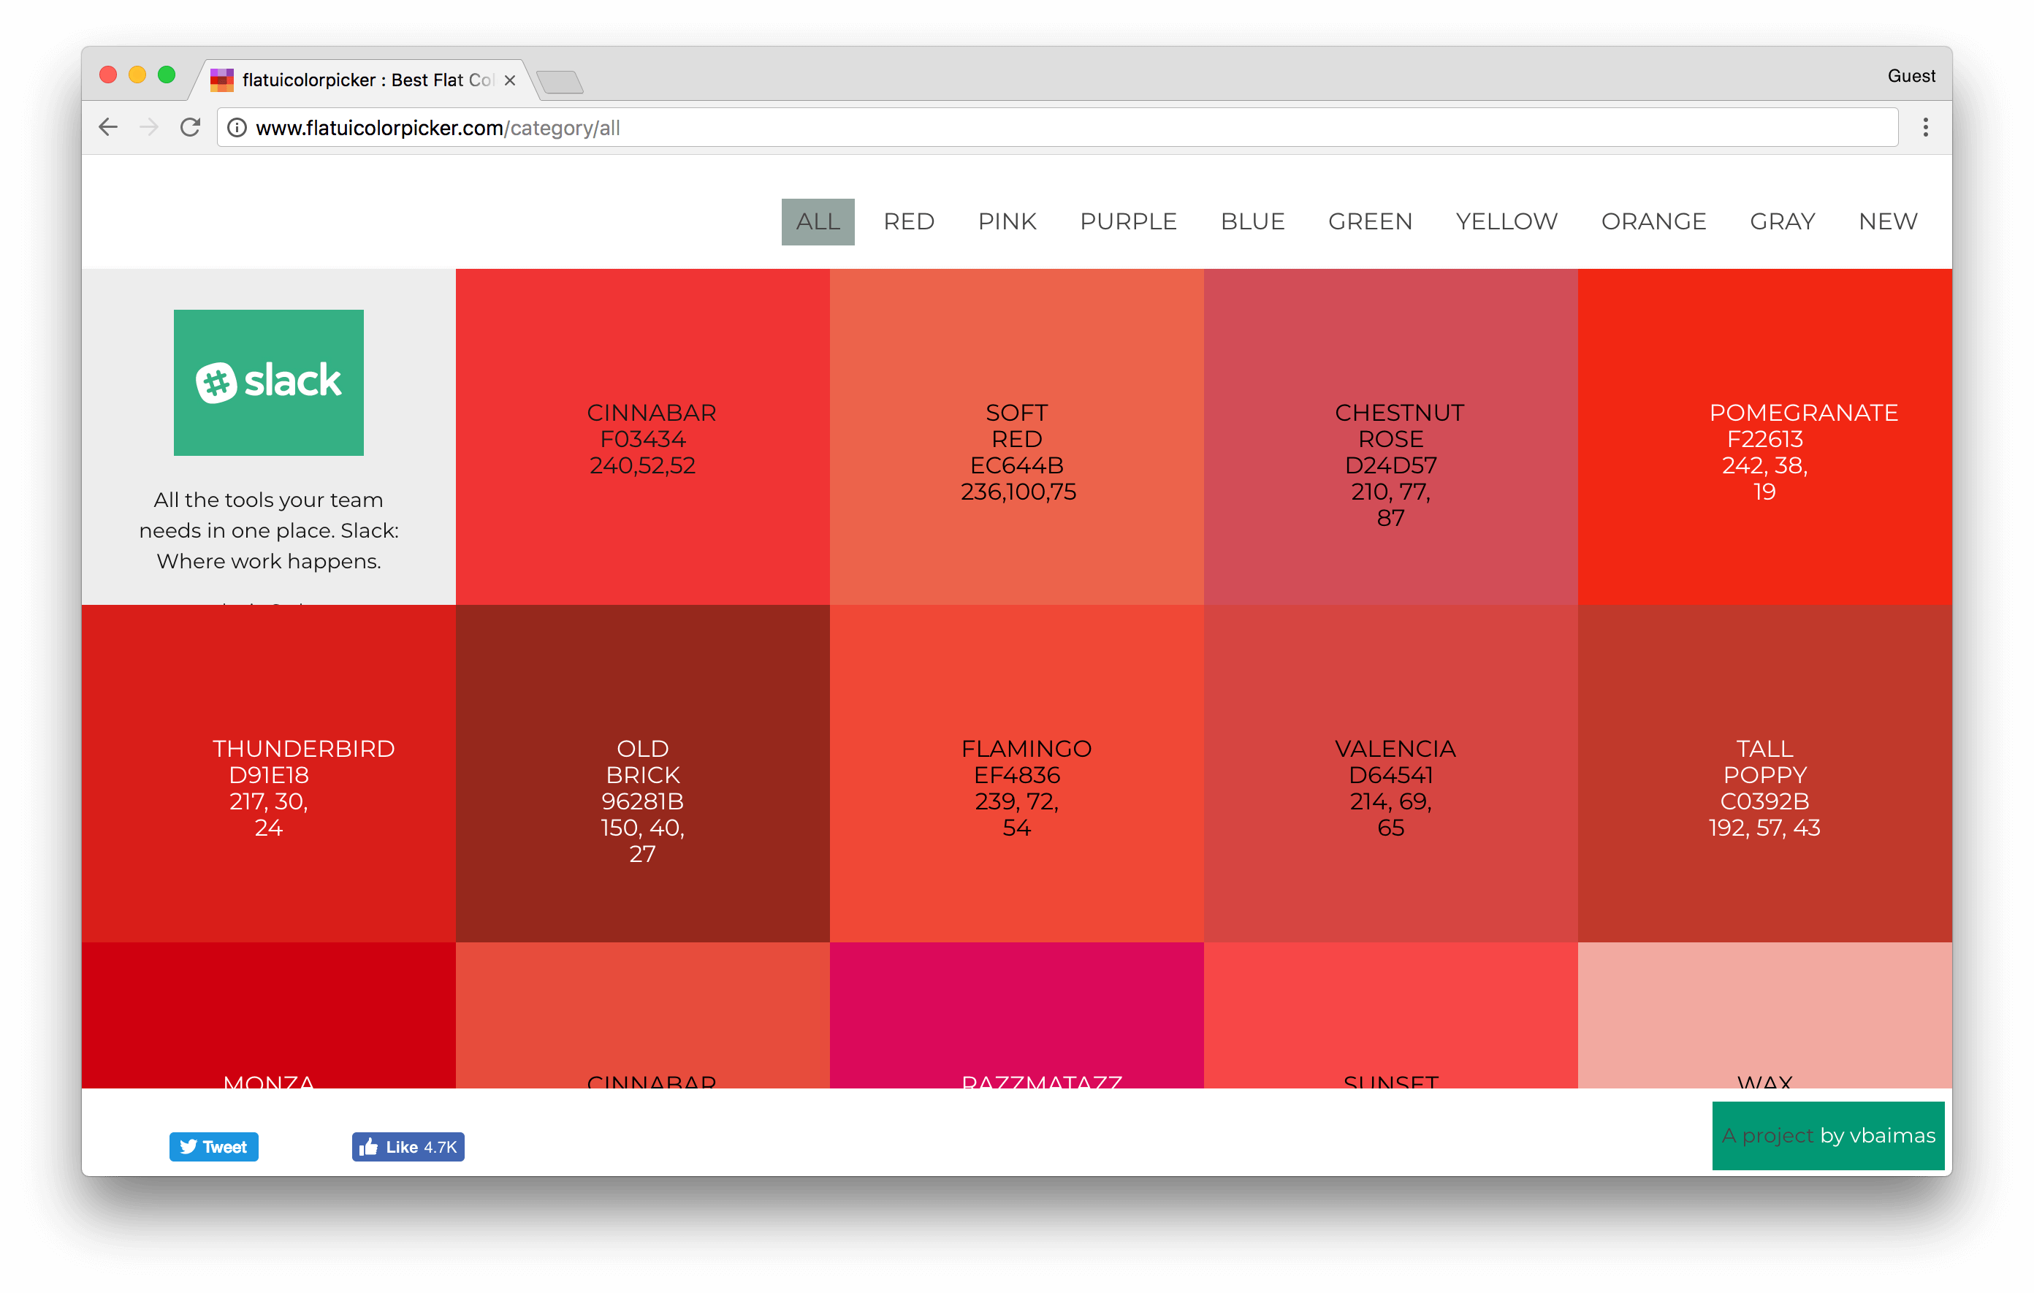Show the NEW colors category

coord(1887,221)
